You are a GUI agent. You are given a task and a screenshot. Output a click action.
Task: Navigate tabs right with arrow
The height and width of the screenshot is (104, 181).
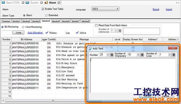pos(179,3)
